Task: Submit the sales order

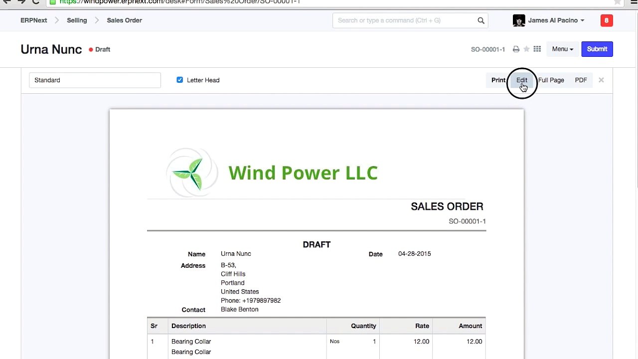Action: pyautogui.click(x=597, y=49)
